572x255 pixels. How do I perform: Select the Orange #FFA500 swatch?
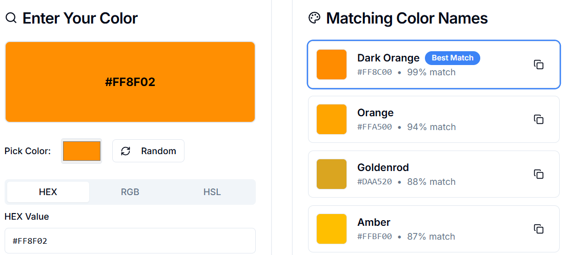coord(332,119)
